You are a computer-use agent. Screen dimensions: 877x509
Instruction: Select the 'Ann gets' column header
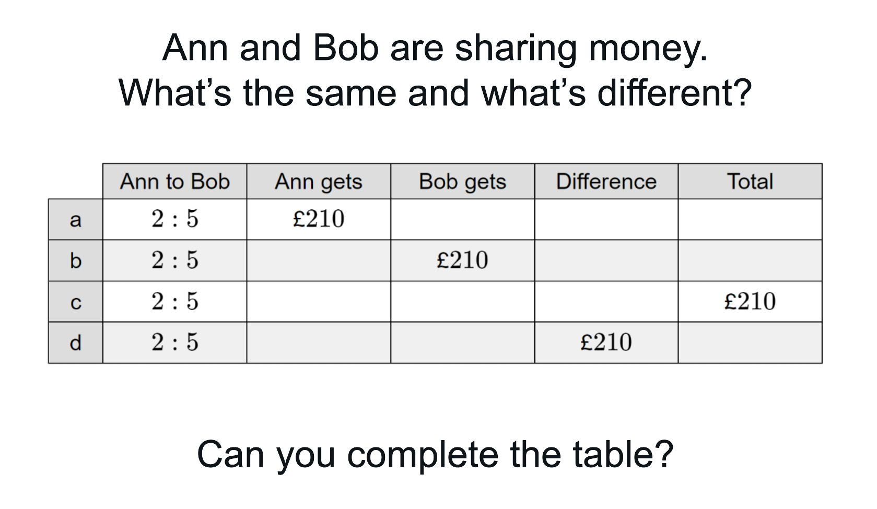(x=319, y=182)
